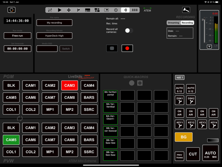222x167 pixels.
Task: Start recording with the red dot button
Action: pos(127,48)
